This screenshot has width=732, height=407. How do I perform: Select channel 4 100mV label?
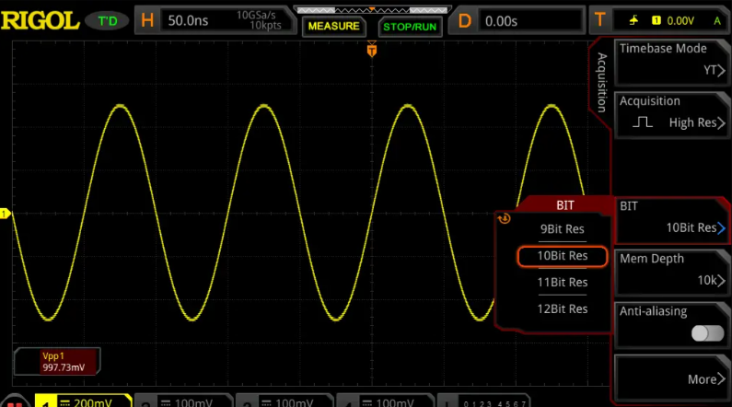point(395,402)
